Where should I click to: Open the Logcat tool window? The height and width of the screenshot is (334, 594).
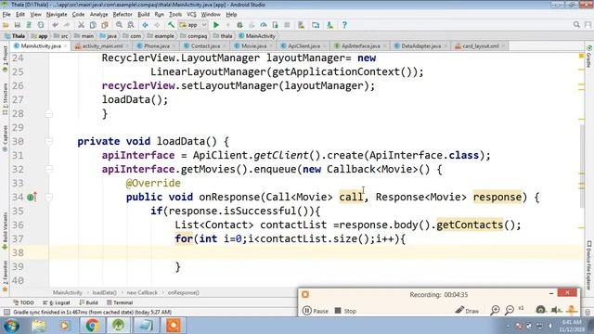[x=57, y=302]
